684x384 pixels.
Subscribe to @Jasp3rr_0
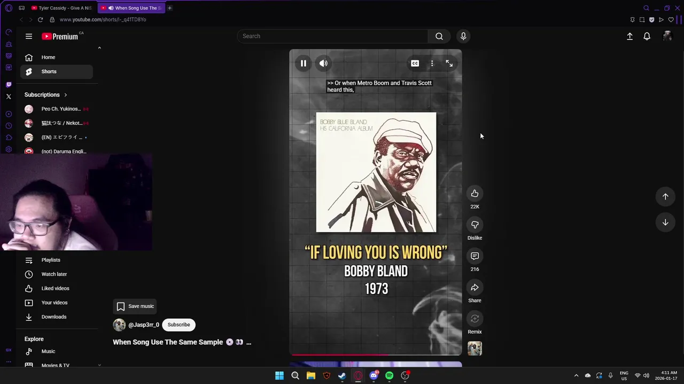tap(178, 325)
